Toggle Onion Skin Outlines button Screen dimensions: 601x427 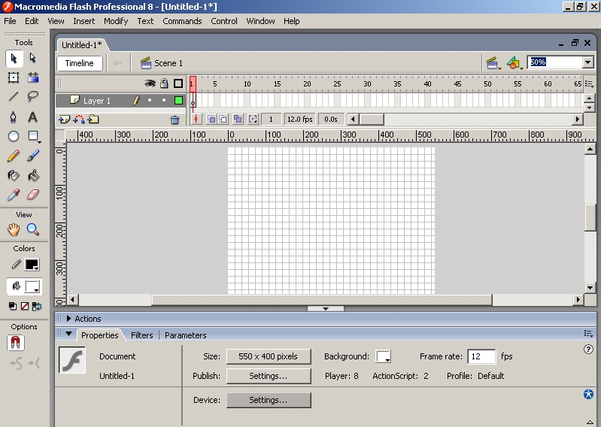click(x=223, y=119)
